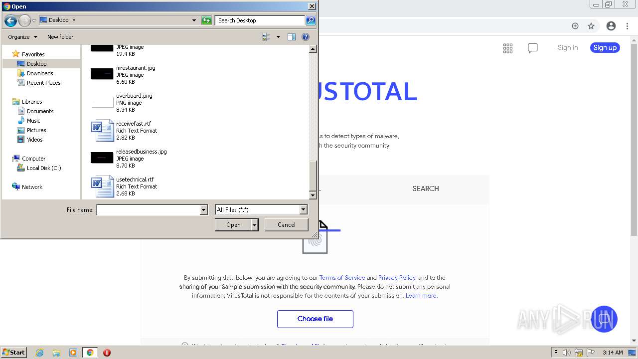Viewport: 638px width, 359px height.
Task: Click the green Refresh icon beside address bar
Action: [206, 20]
